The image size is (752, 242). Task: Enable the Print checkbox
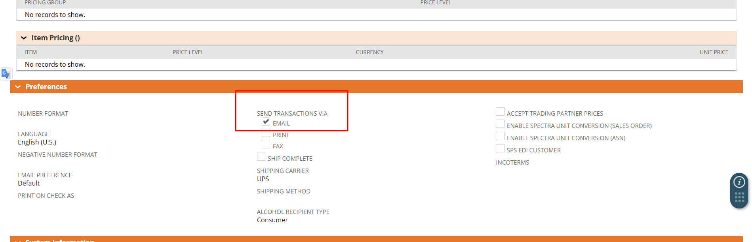266,133
